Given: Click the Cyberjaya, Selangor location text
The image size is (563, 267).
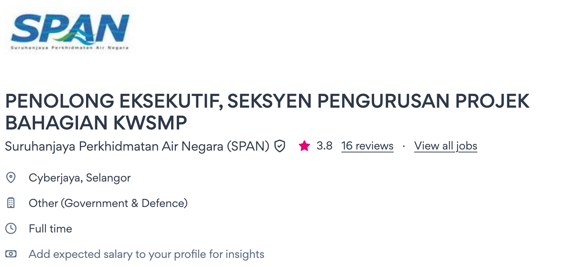Looking at the screenshot, I should tap(79, 178).
